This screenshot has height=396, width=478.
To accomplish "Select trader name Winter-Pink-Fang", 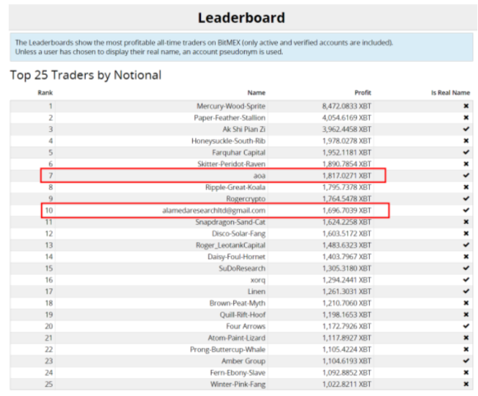I will pos(238,384).
